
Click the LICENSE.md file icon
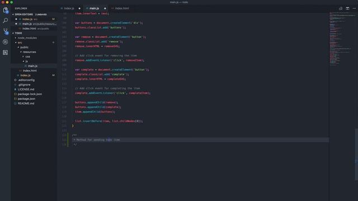click(x=15, y=89)
